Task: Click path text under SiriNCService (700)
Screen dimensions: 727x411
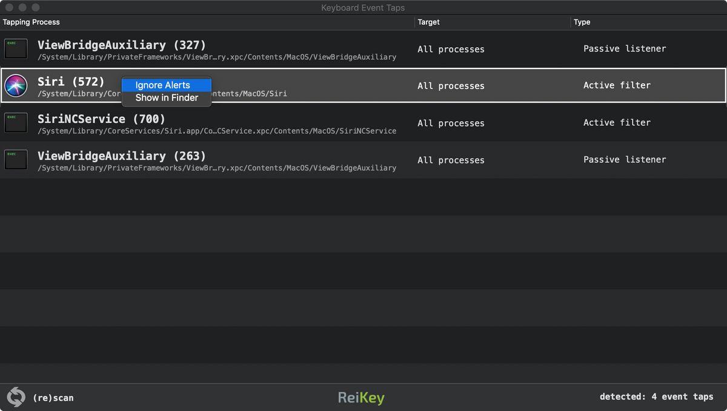Action: [217, 131]
